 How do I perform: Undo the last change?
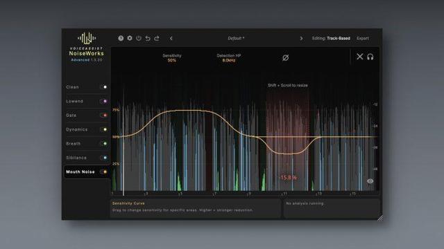point(148,38)
